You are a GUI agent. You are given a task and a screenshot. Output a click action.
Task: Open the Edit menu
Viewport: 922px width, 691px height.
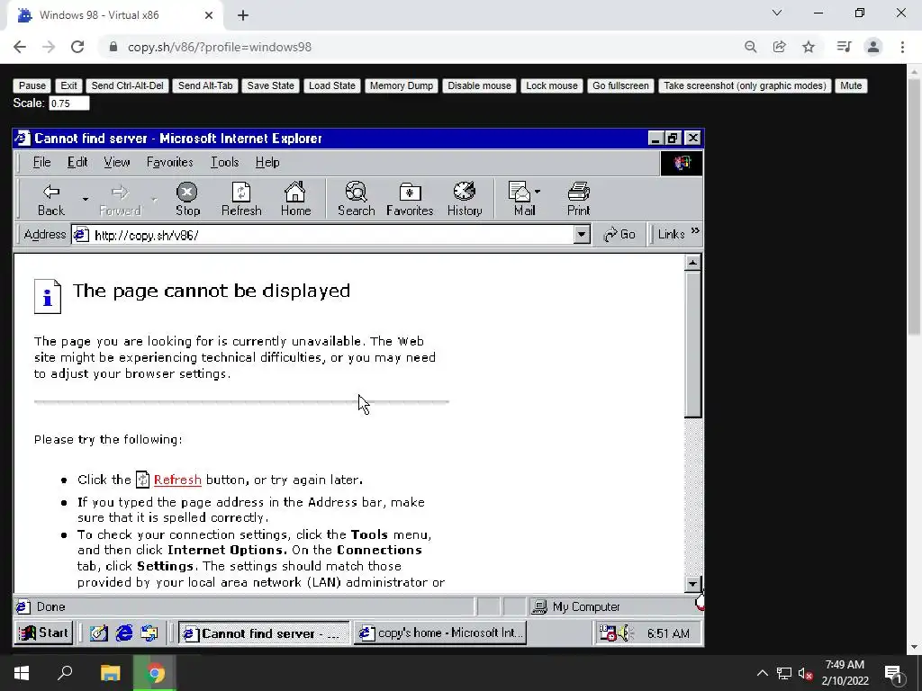[77, 162]
